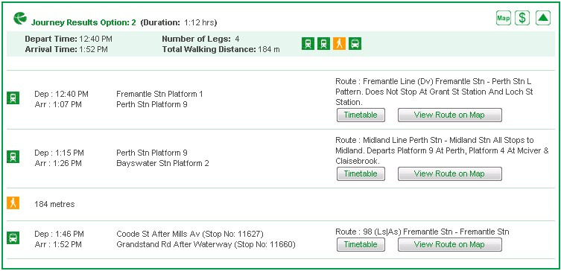
Task: View Route on Map for route 98
Action: 450,244
